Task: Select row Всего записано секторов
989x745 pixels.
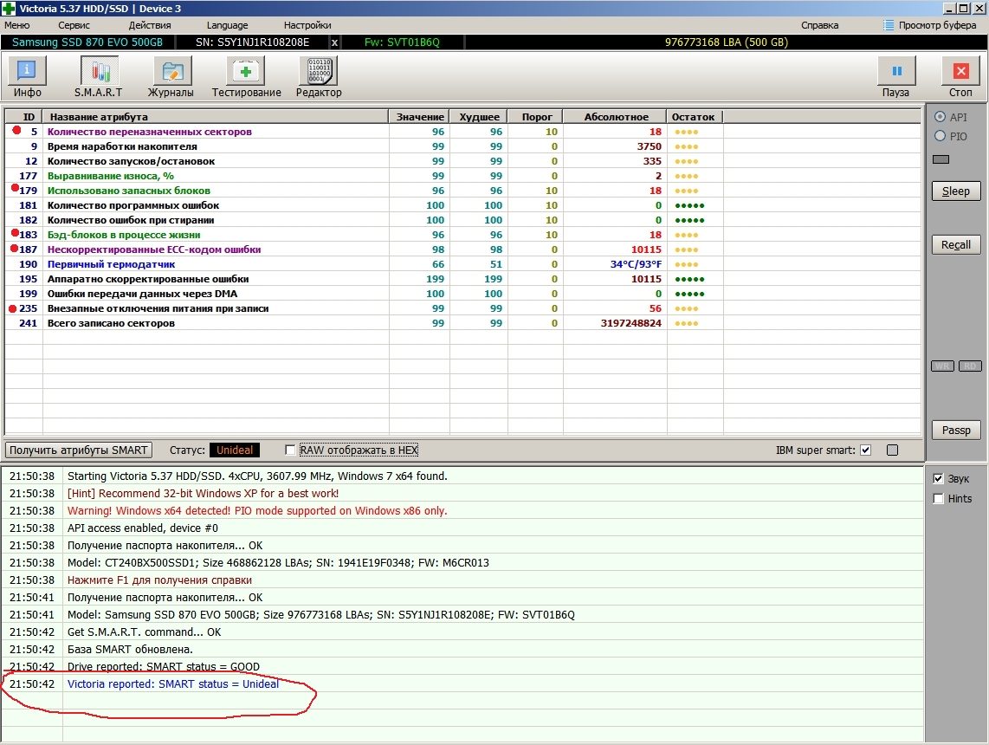Action: click(x=462, y=323)
